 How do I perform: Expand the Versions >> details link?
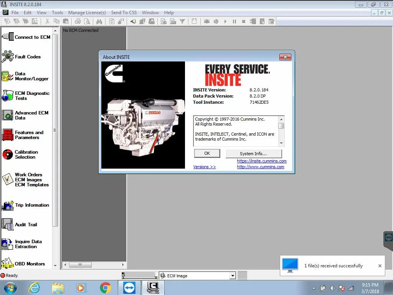coord(205,167)
